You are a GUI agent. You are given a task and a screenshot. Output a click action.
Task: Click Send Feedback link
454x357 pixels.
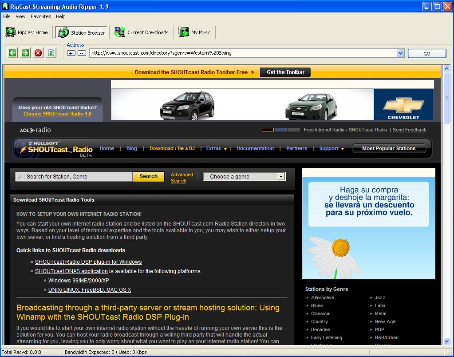pyautogui.click(x=409, y=130)
